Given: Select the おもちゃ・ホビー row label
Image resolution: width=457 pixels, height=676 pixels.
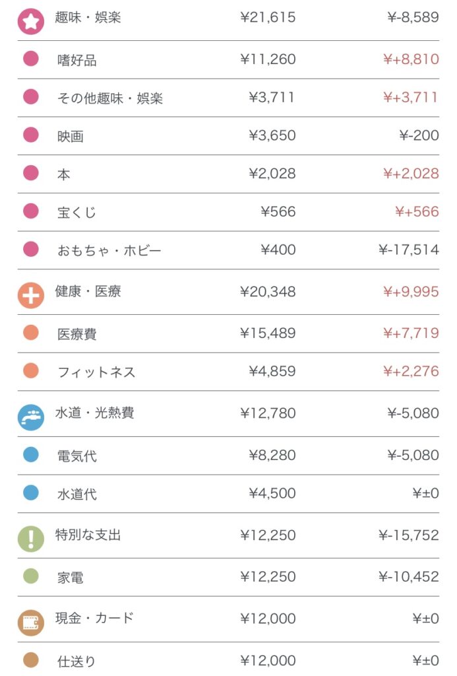Looking at the screenshot, I should pos(109,251).
